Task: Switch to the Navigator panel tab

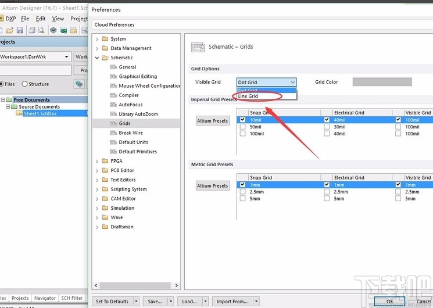Action: [x=45, y=298]
